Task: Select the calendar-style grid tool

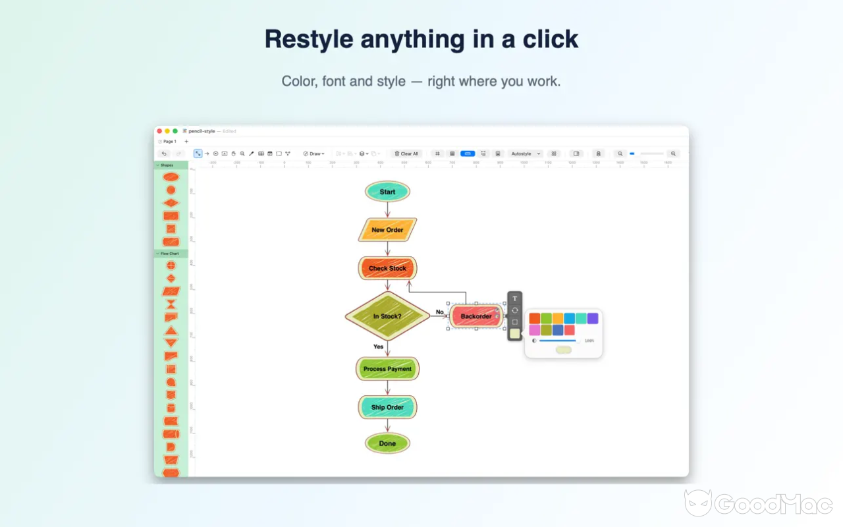Action: point(269,153)
